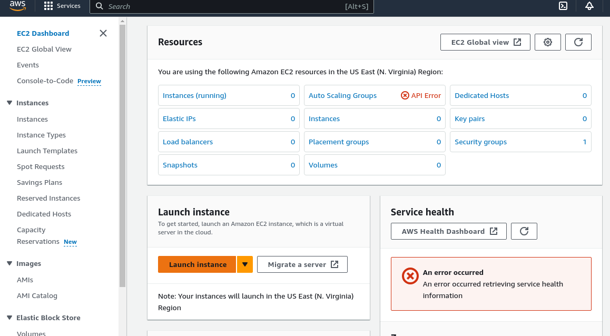The height and width of the screenshot is (336, 610).
Task: Click the AWS logo to go home
Action: 17,6
